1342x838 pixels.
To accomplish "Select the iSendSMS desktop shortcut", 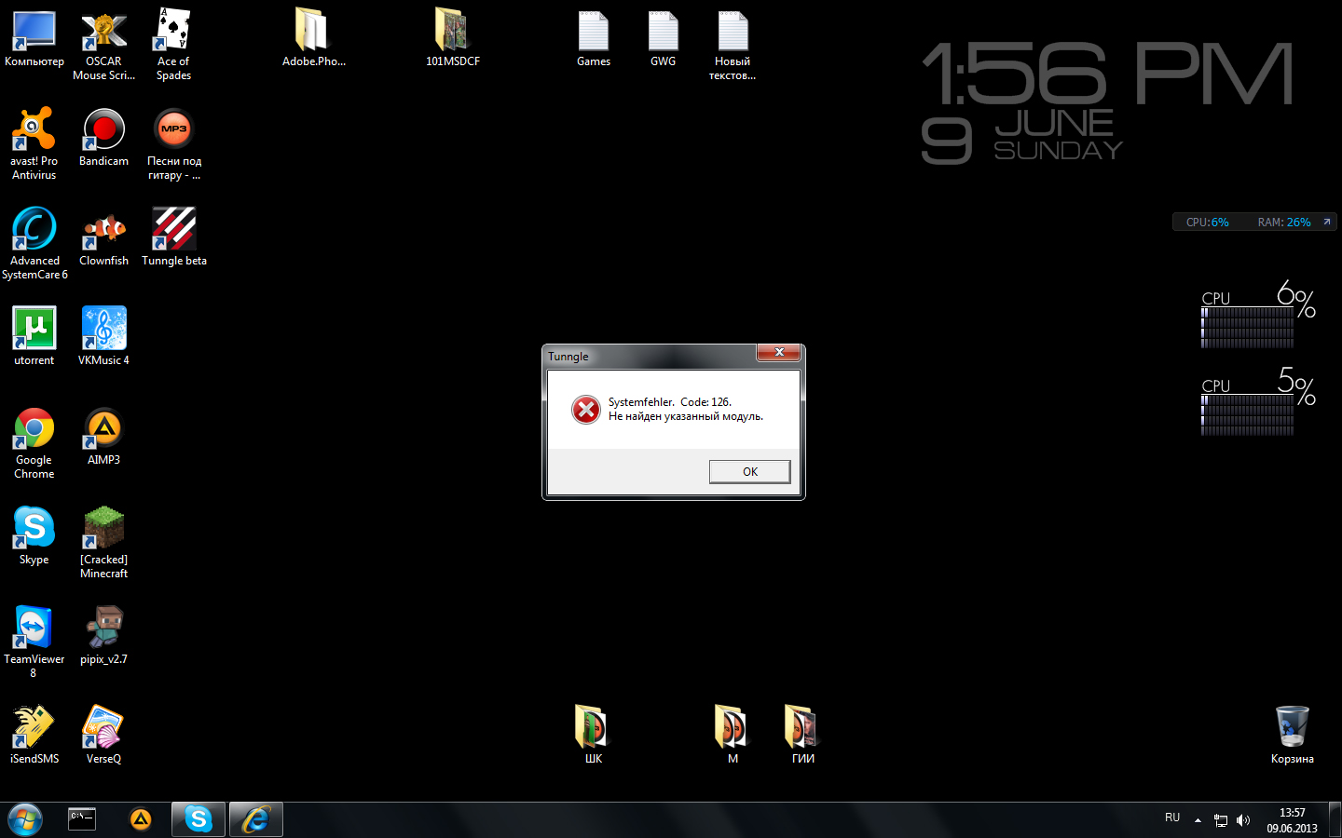I will (34, 737).
